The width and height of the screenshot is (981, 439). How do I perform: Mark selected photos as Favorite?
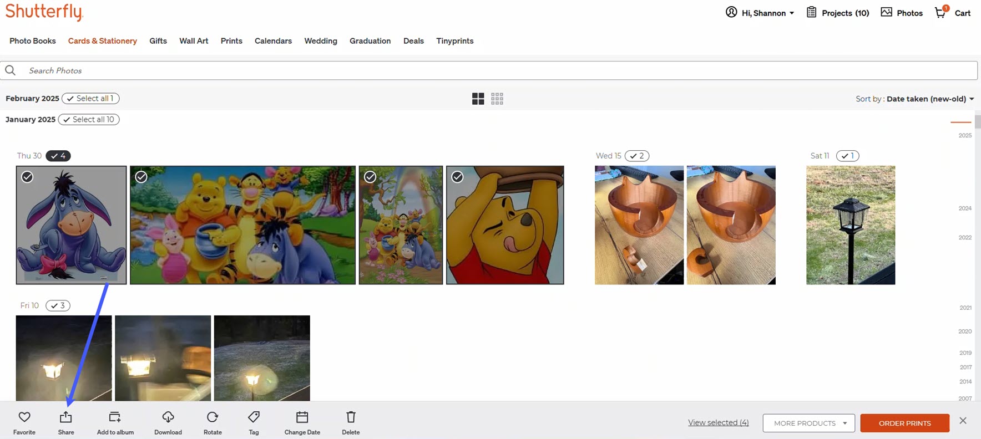pyautogui.click(x=24, y=423)
